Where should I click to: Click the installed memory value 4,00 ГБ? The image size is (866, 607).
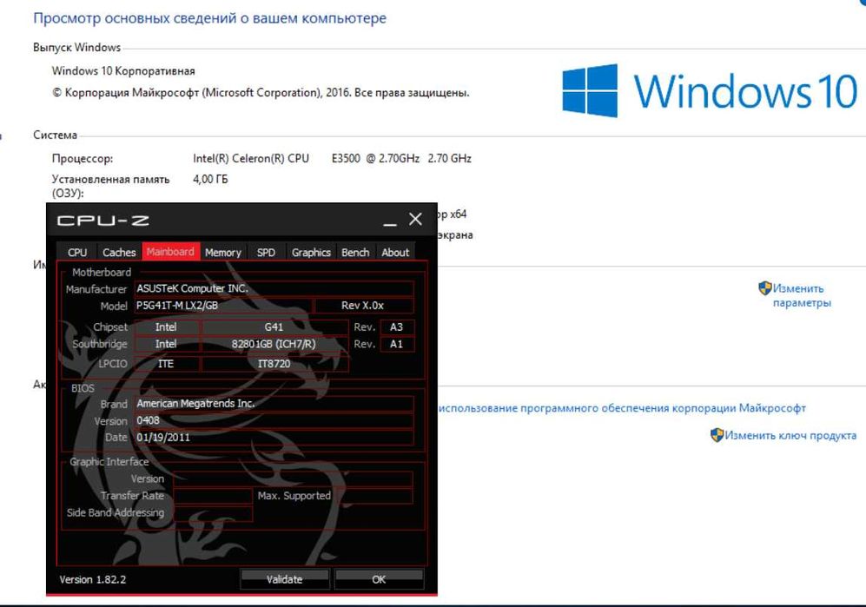coord(210,179)
